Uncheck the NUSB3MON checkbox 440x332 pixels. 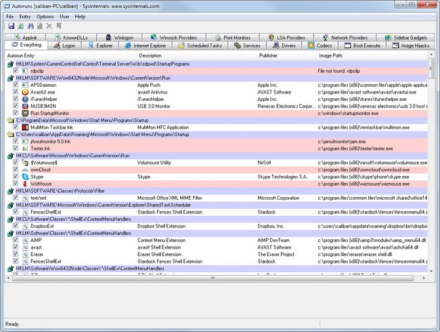[x=16, y=106]
